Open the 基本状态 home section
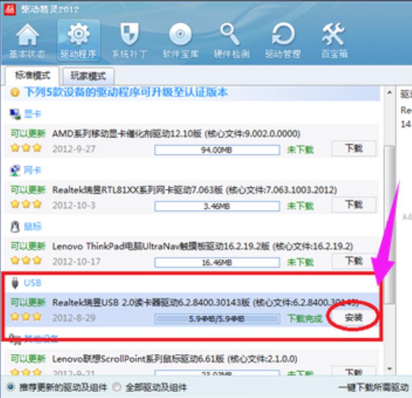The width and height of the screenshot is (412, 398). click(27, 41)
